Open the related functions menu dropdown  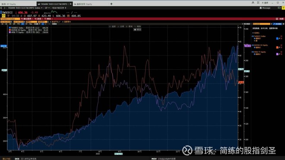(59, 8)
